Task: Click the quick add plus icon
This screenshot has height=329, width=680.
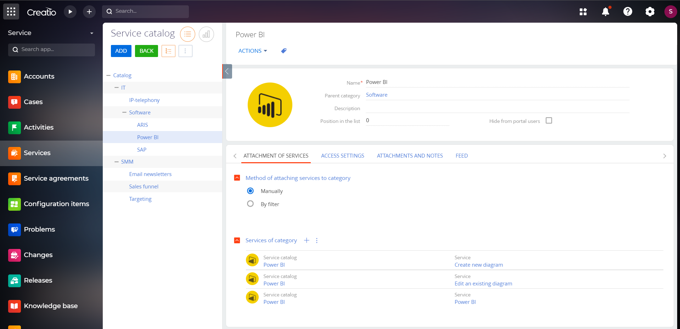Action: [89, 12]
